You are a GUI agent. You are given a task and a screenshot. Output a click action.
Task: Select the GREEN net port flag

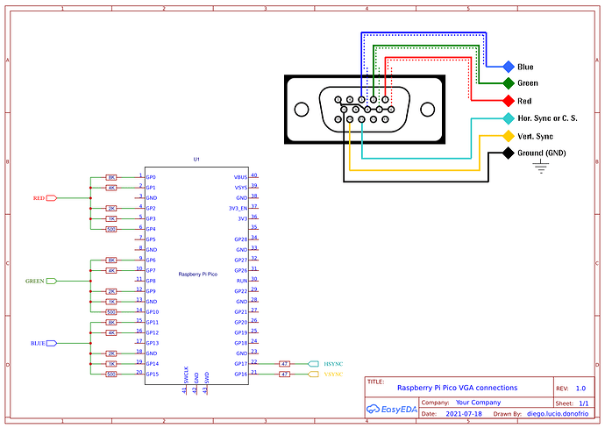pyautogui.click(x=52, y=281)
